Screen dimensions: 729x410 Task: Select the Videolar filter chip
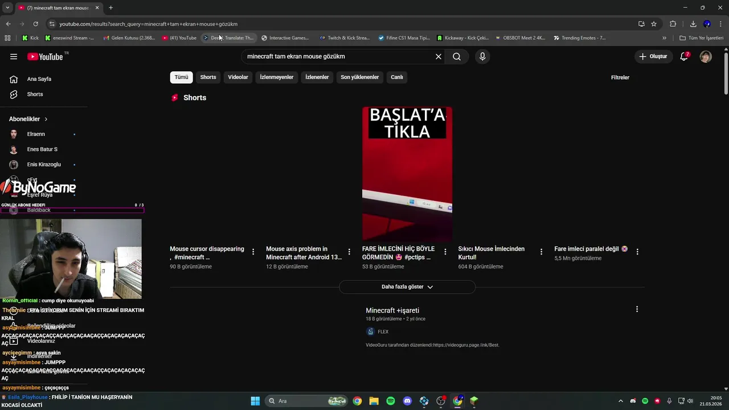tap(238, 77)
